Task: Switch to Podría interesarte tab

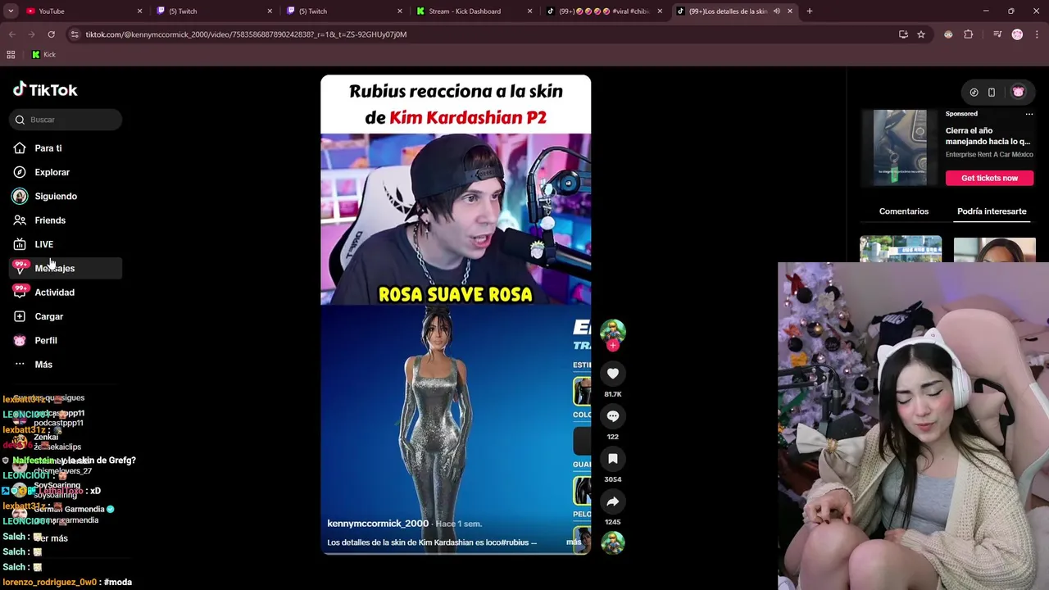Action: click(992, 211)
